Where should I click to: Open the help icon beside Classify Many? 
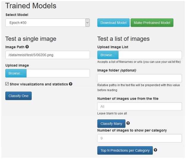point(128,124)
